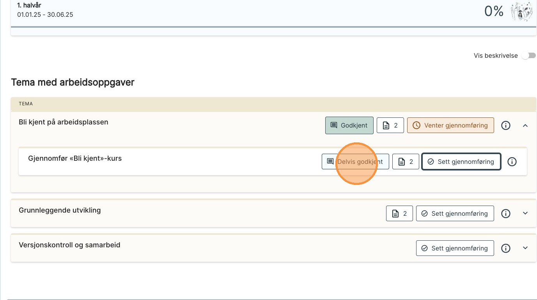Expand Versjonskontroll og samarbeid with its chevron
Screen dimensions: 537x300
pyautogui.click(x=525, y=248)
